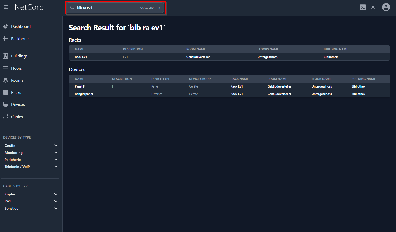This screenshot has height=232, width=396.
Task: Expand the Geräte device type group
Action: point(56,146)
